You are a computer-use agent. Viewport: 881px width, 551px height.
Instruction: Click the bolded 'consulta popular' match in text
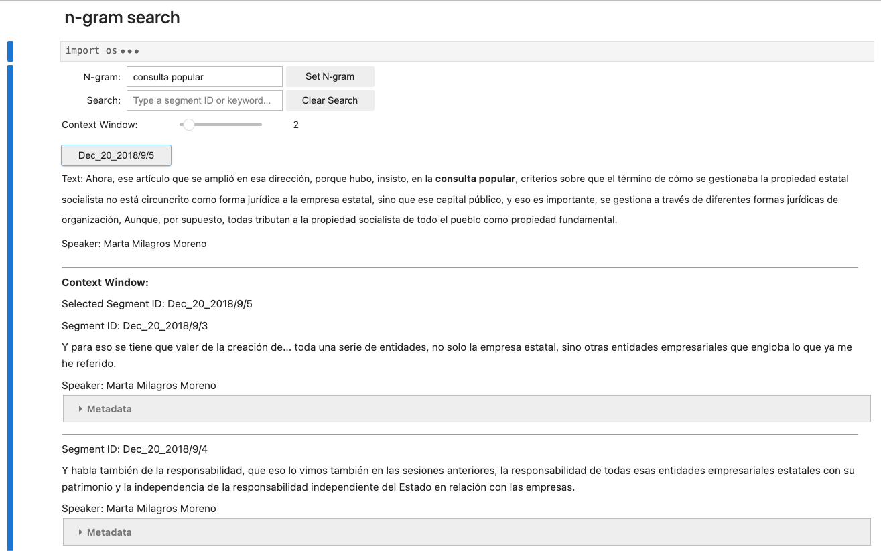(x=475, y=179)
